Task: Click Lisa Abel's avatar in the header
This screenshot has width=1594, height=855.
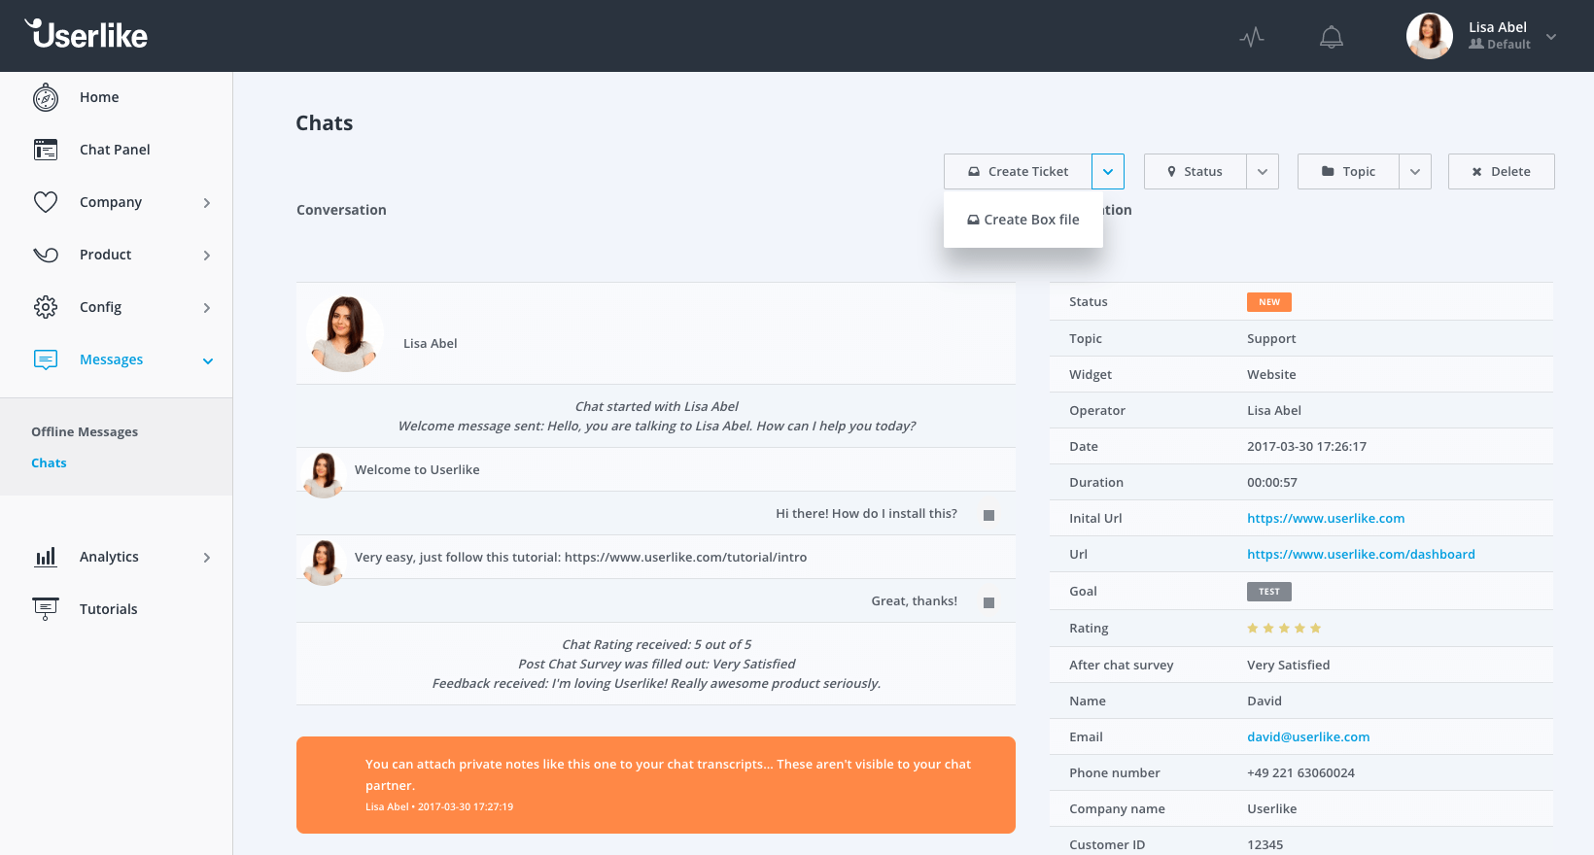Action: (x=1429, y=36)
